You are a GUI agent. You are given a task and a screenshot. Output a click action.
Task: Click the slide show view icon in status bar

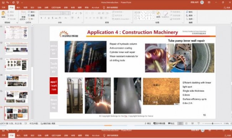pyautogui.click(x=198, y=123)
